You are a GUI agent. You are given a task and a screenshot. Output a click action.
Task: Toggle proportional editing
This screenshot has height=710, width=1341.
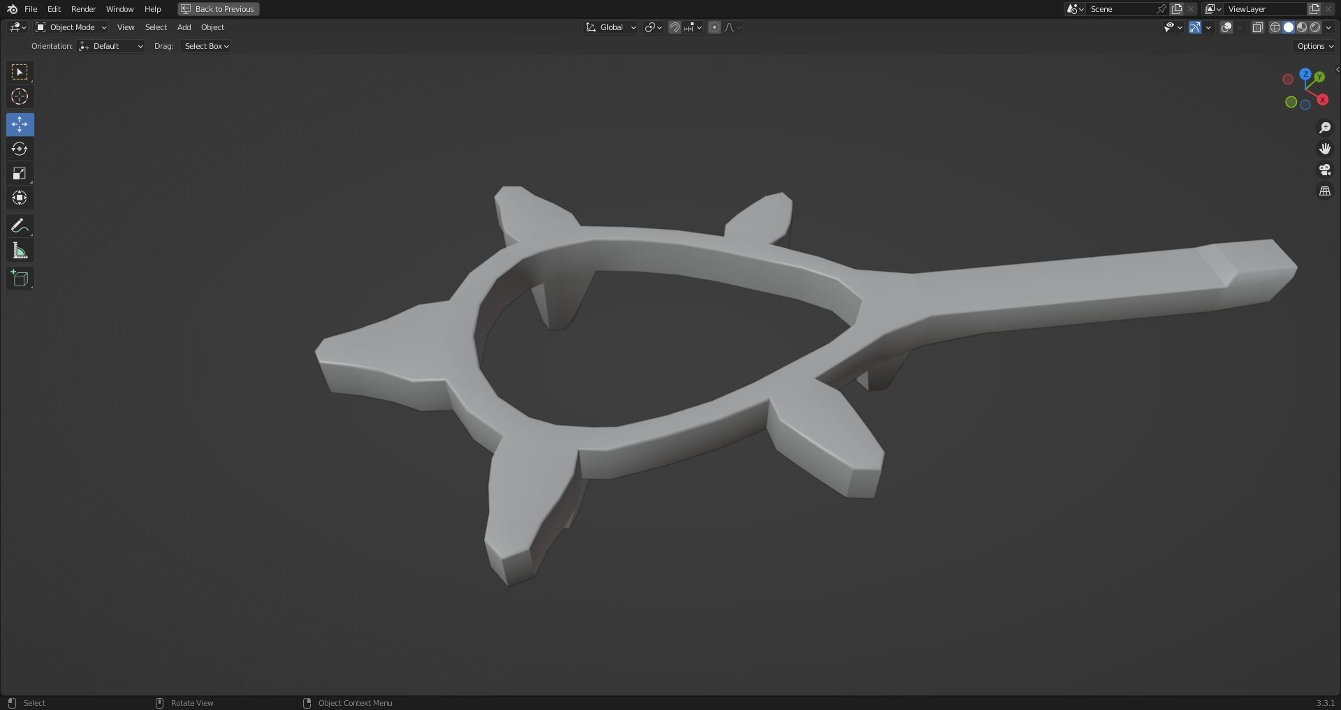click(714, 27)
